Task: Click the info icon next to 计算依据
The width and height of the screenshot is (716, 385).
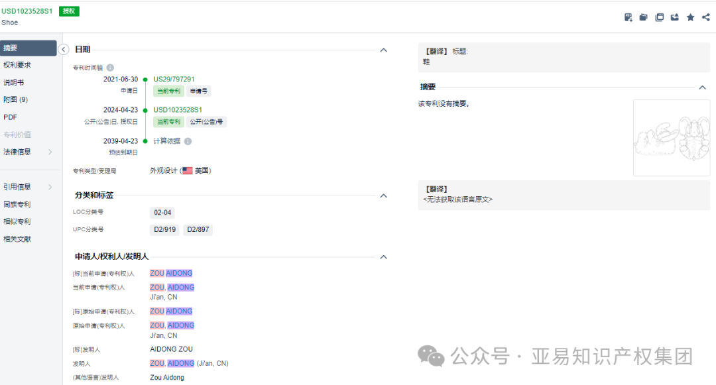Action: tap(187, 140)
